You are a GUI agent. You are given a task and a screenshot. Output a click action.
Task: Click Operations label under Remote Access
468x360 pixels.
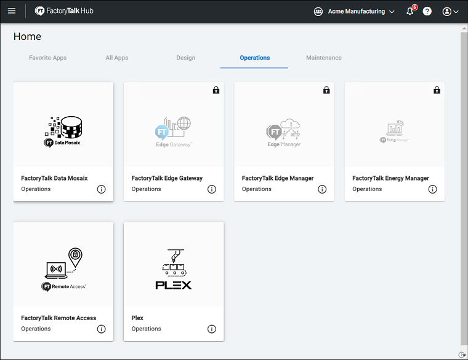[x=36, y=329]
